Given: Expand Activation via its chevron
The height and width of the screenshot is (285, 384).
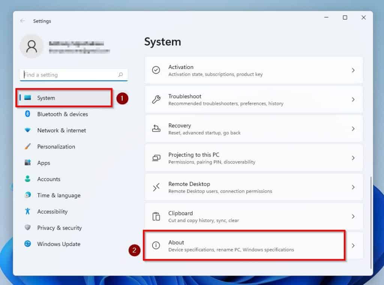Looking at the screenshot, I should point(353,70).
